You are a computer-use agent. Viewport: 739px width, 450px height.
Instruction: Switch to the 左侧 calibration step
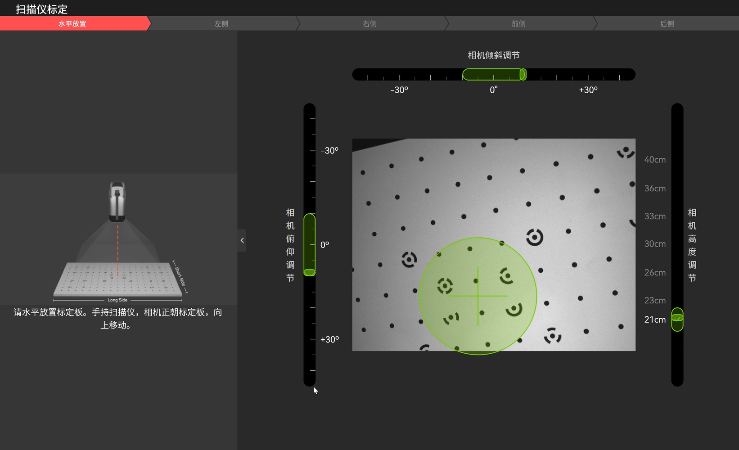pyautogui.click(x=221, y=23)
